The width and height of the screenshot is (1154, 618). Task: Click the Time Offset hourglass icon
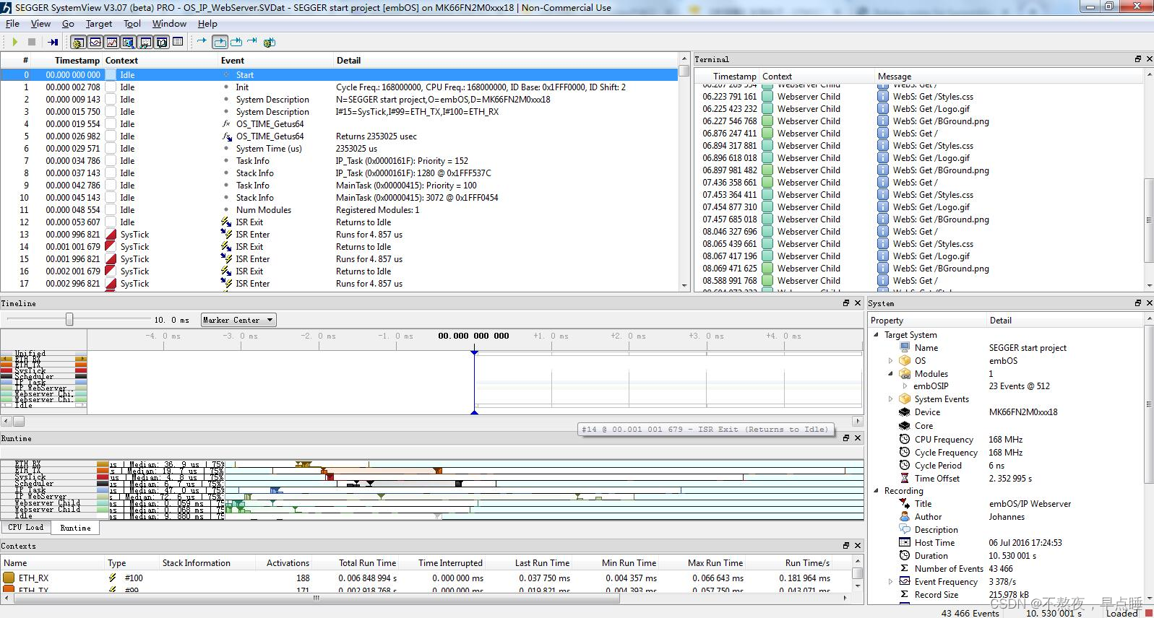[x=904, y=478]
